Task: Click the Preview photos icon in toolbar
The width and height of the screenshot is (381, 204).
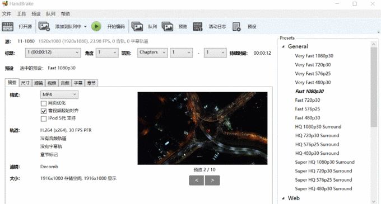Action: point(168,26)
